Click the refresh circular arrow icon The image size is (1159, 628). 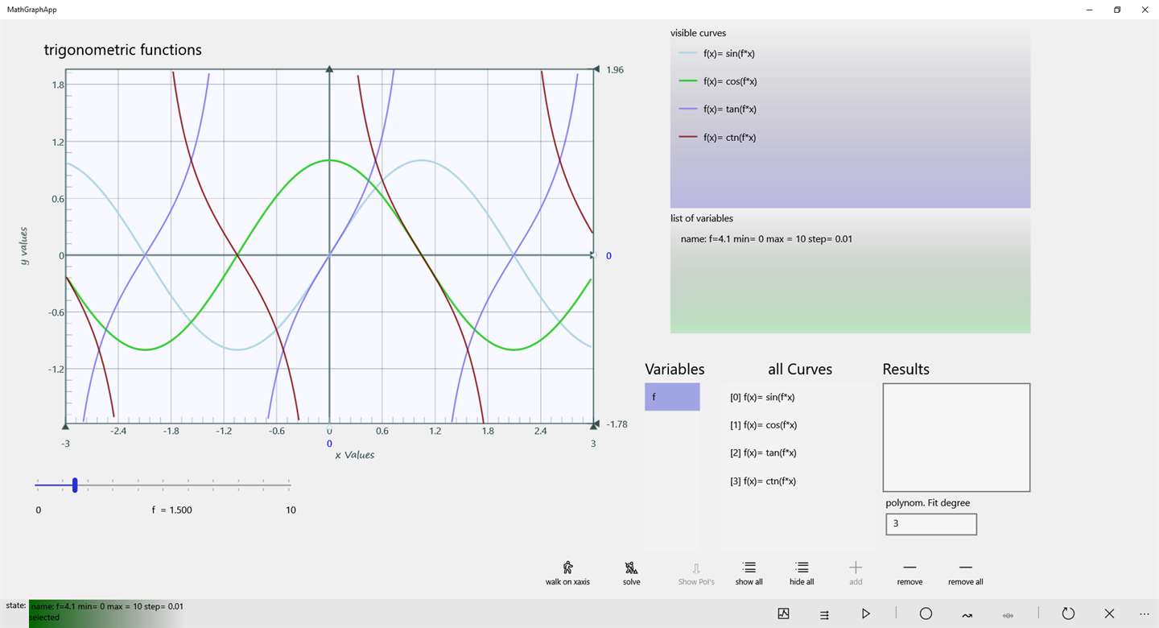1068,614
